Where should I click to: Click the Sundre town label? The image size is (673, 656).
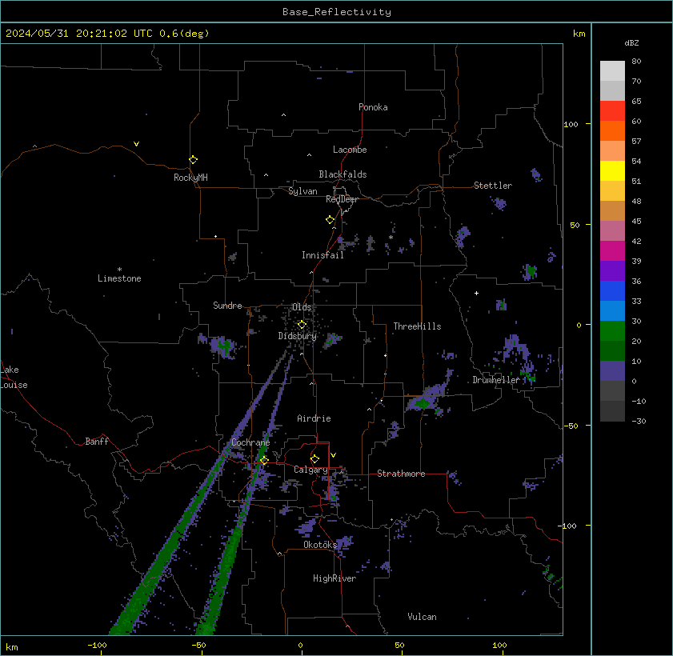click(x=227, y=306)
